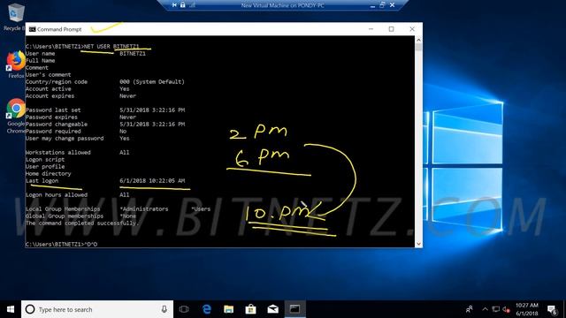Viewport: 566px width, 318px height.
Task: Click the Command Prompt title bar icon
Action: [32, 29]
